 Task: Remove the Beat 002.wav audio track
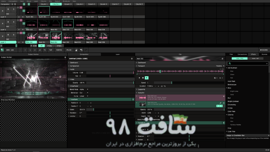point(224,96)
